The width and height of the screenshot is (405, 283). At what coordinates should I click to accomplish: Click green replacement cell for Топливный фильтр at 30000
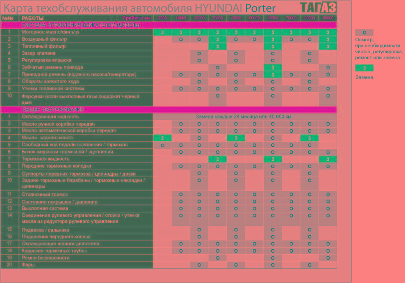tap(217, 46)
